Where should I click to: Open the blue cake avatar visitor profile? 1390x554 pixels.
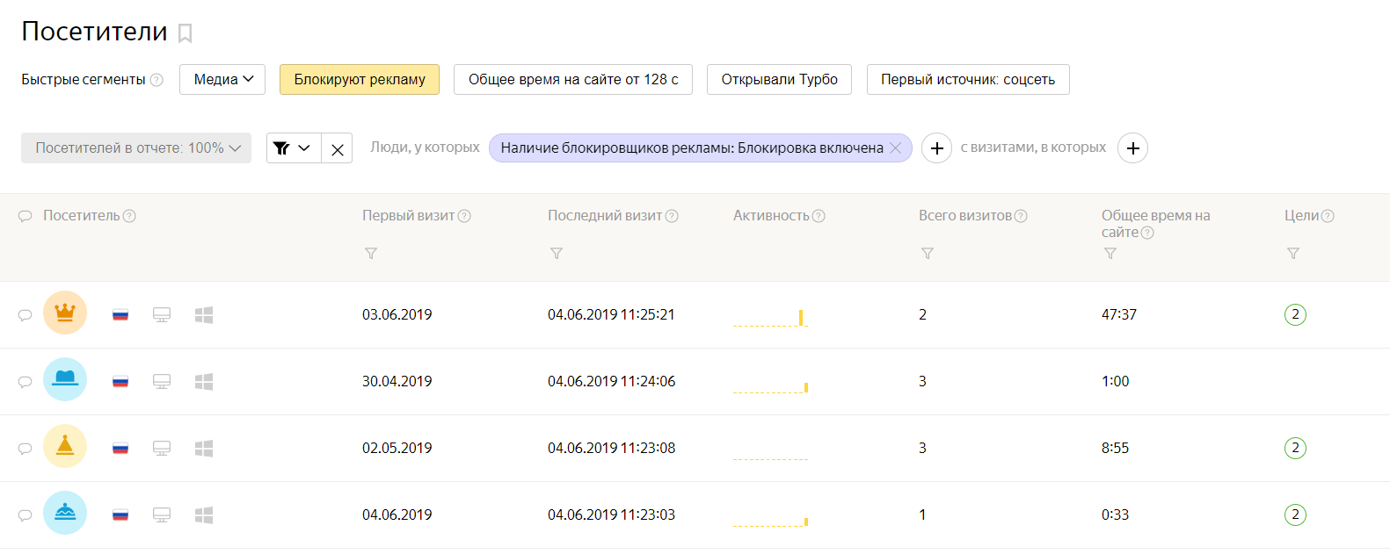(x=65, y=513)
